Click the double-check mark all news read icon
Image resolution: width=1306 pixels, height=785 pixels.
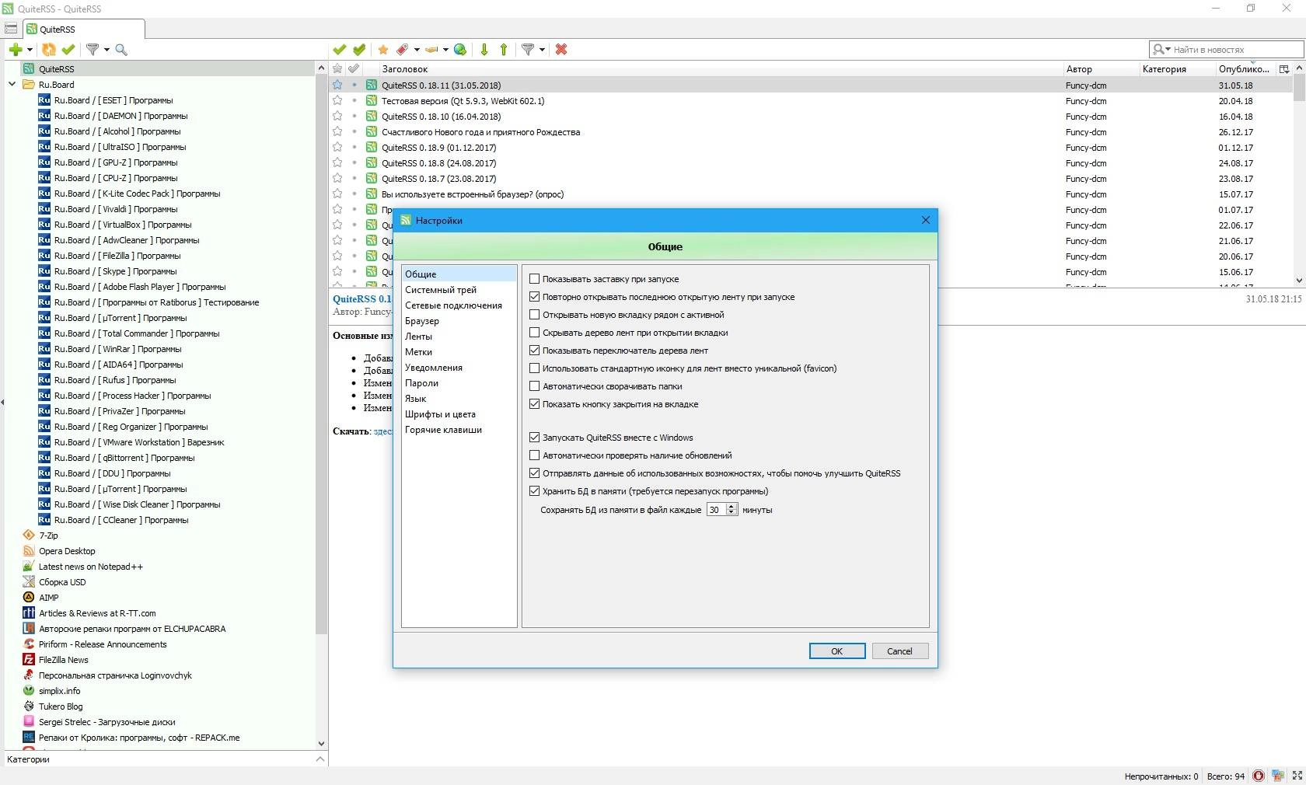point(359,50)
